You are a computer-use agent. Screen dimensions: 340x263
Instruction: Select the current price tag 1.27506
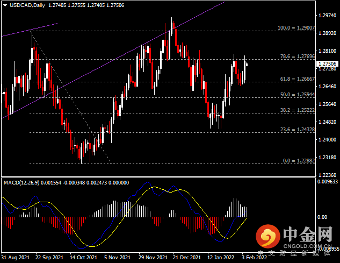(328, 63)
